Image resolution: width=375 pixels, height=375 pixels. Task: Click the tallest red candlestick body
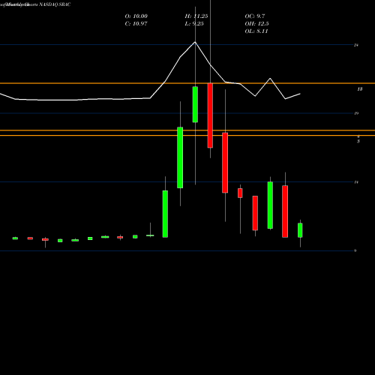210,115
